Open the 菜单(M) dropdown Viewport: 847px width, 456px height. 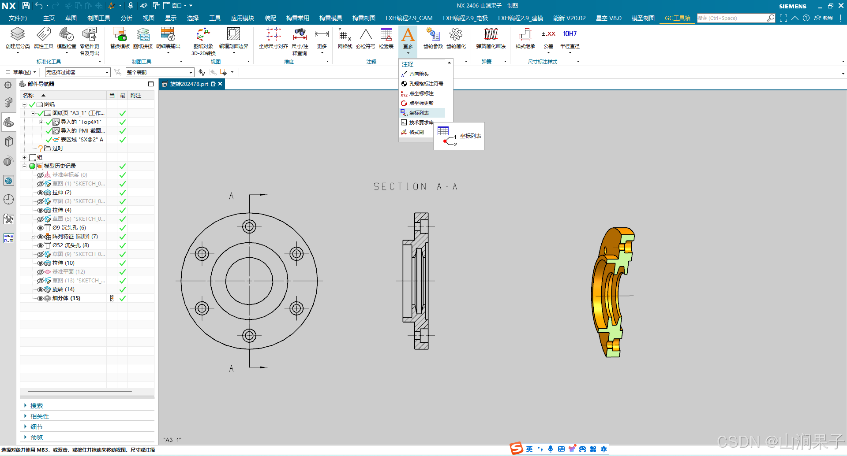tap(21, 72)
